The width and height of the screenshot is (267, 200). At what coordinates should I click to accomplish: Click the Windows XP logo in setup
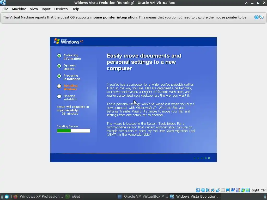coord(69,41)
